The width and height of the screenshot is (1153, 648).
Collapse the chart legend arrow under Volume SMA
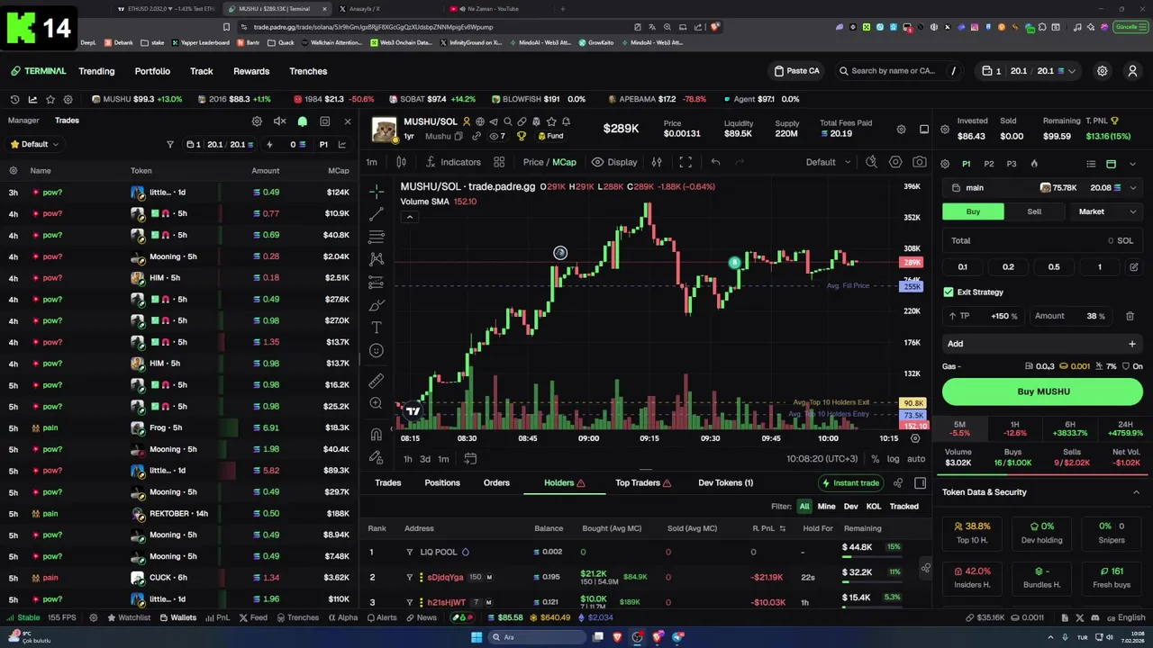coord(409,217)
